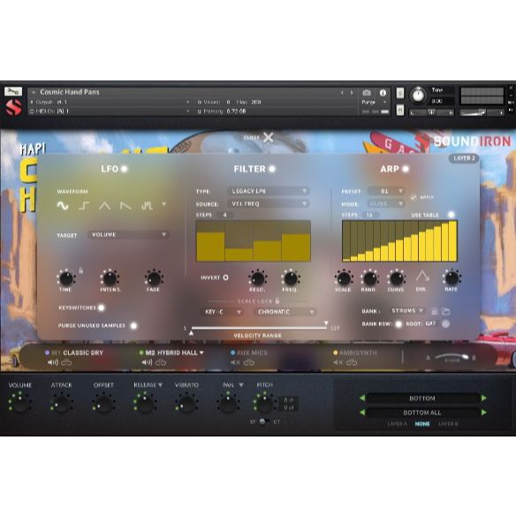This screenshot has height=516, width=516.
Task: Select the triangle LFO waveform icon
Action: coord(104,206)
